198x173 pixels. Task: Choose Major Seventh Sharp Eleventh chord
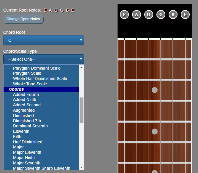(42, 168)
